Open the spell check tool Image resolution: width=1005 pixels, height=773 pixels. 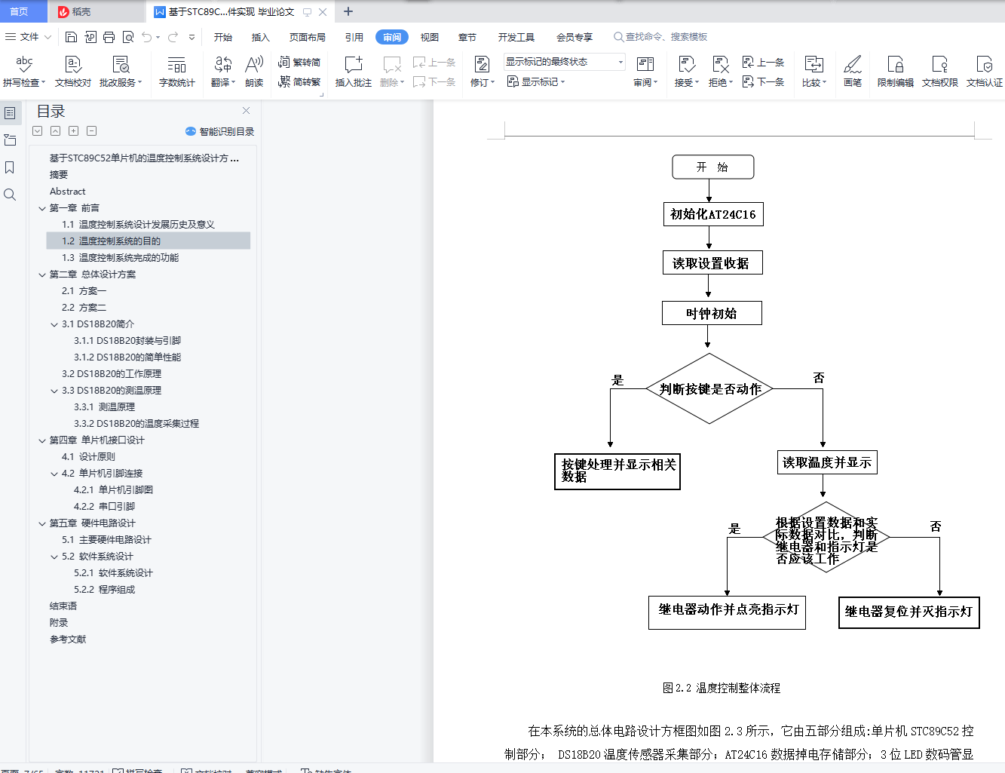(24, 71)
